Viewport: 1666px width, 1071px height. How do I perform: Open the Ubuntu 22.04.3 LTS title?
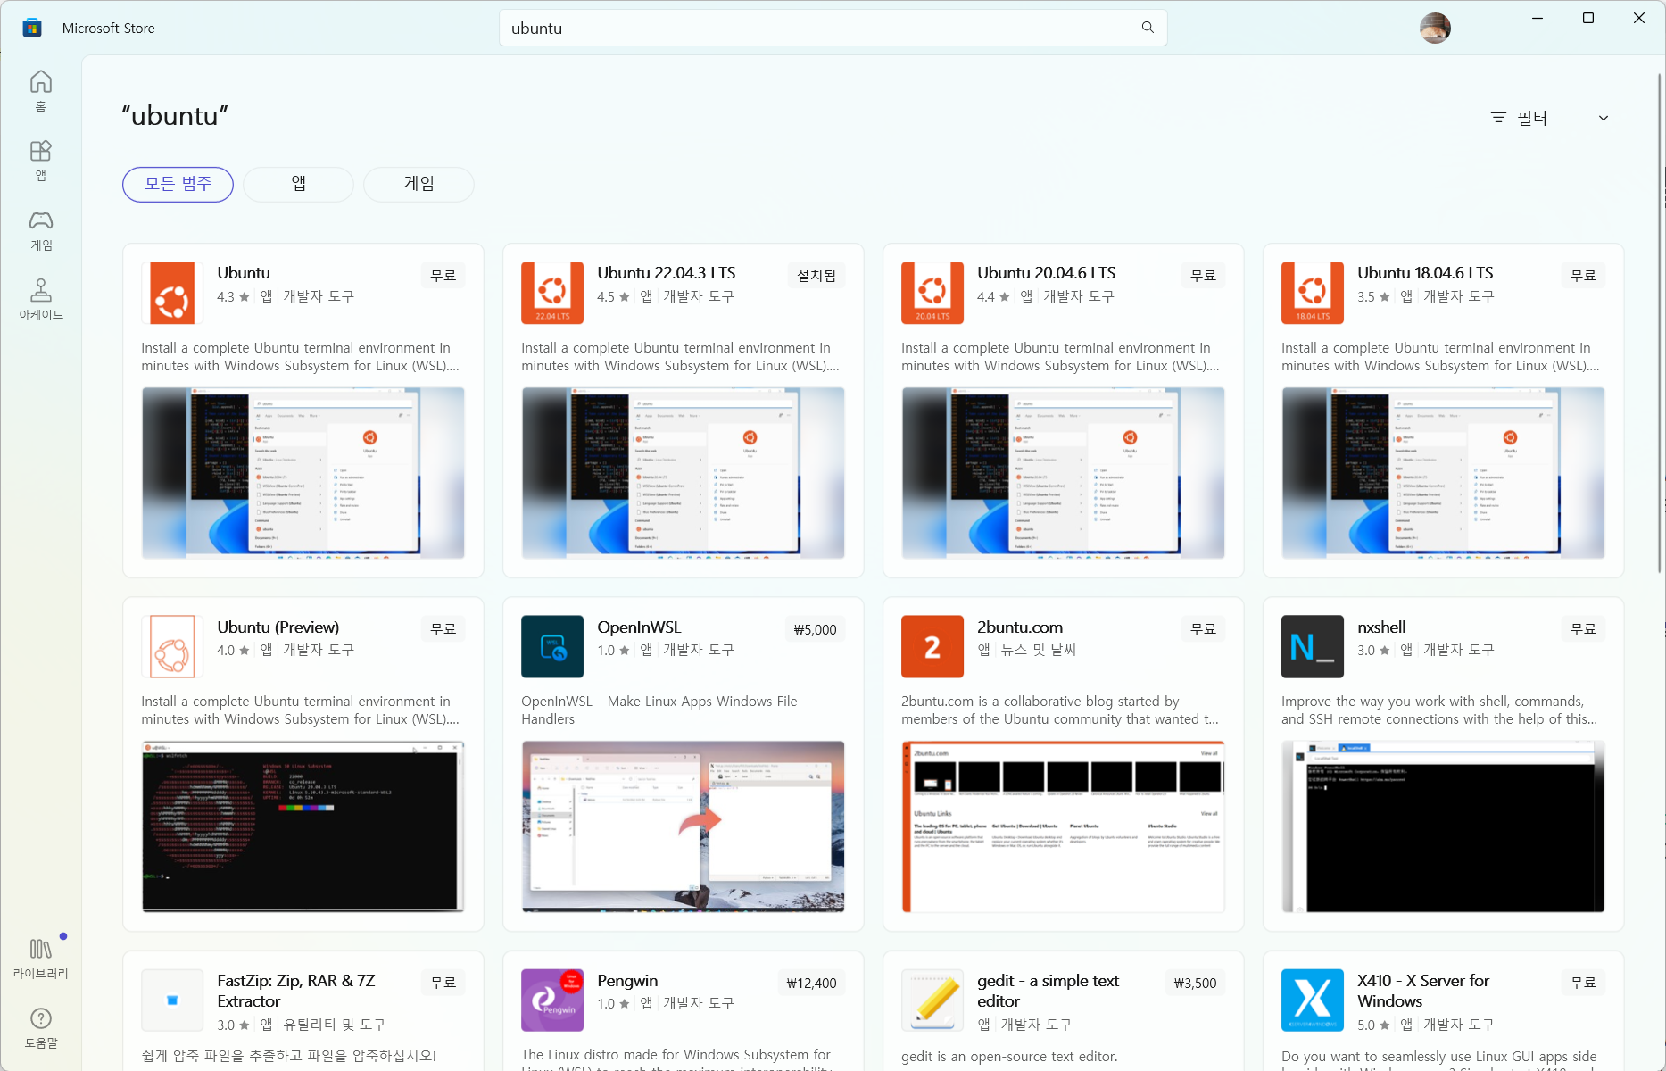point(667,273)
